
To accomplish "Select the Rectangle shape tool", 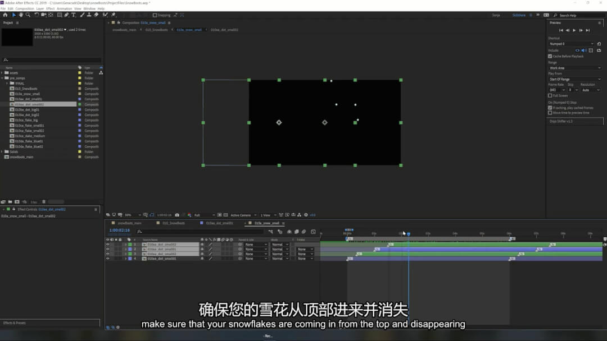I will [60, 15].
